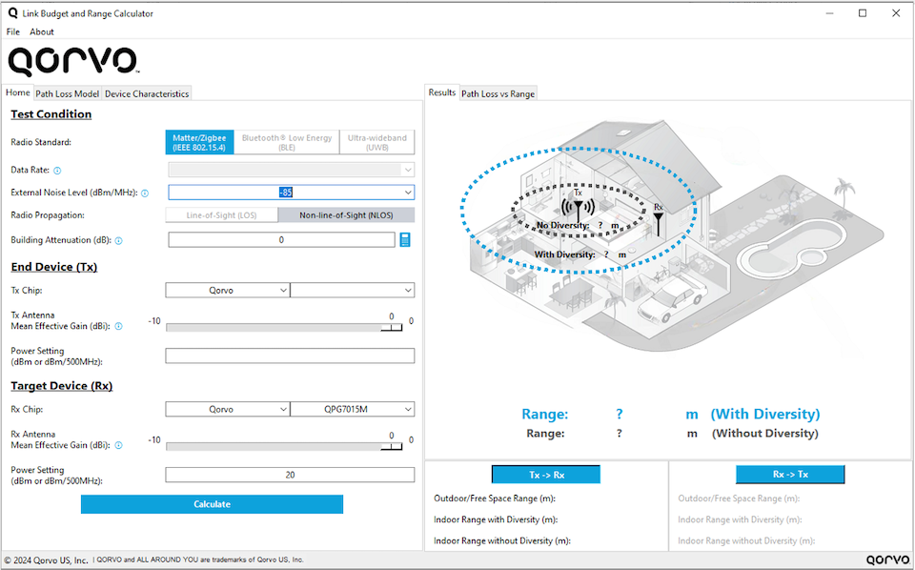Open the building attenuation calculator icon
915x570 pixels.
tap(405, 240)
